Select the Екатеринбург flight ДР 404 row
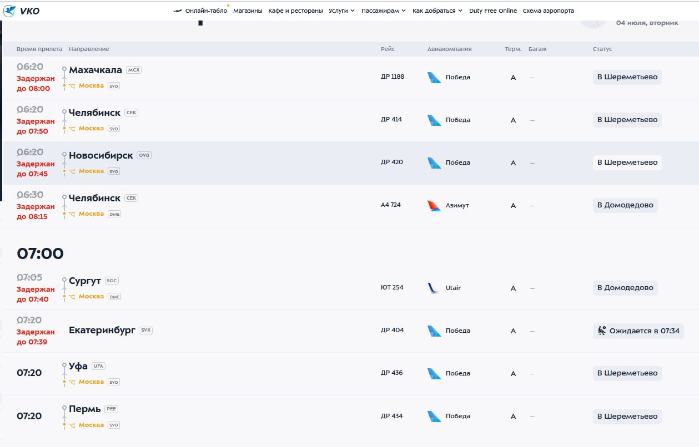 pos(351,331)
